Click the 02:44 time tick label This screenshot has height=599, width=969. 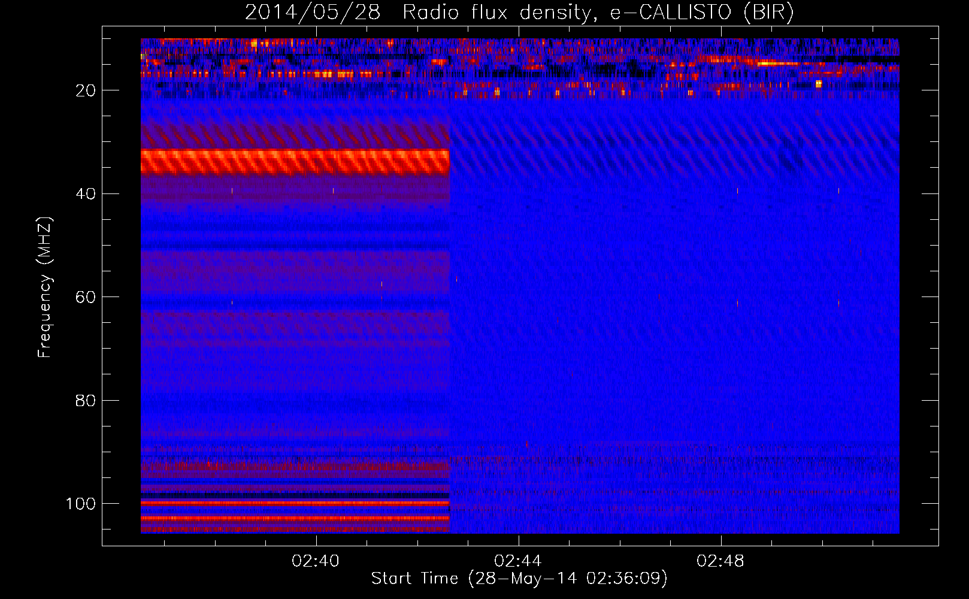coord(518,561)
